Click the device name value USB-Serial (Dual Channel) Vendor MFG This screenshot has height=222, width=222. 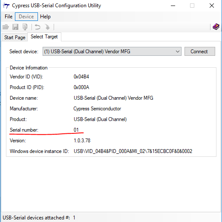[x=113, y=98]
